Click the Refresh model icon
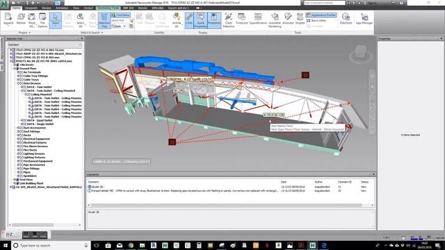445x250 pixels. [x=21, y=19]
